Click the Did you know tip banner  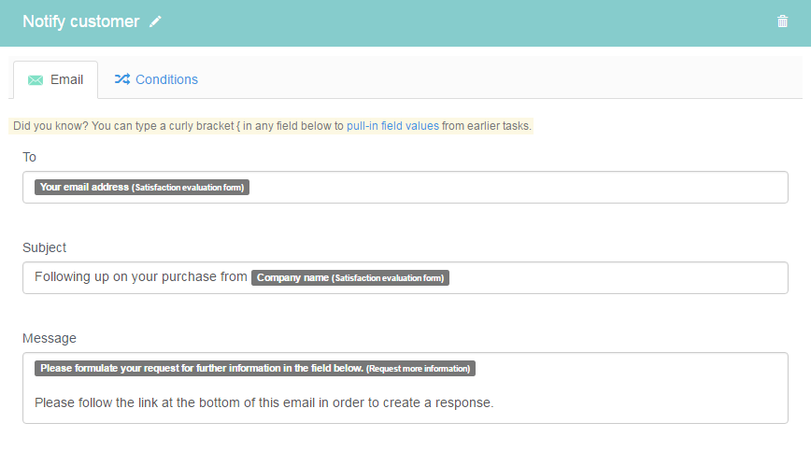[x=271, y=126]
